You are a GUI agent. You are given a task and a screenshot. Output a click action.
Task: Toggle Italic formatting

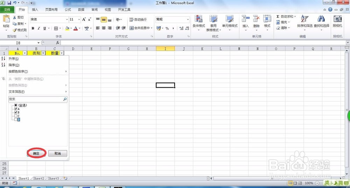(x=38, y=28)
